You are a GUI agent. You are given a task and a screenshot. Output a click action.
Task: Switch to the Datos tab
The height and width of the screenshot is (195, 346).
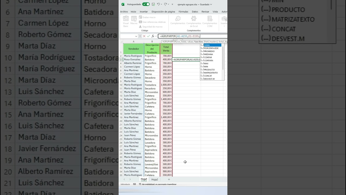click(195, 12)
